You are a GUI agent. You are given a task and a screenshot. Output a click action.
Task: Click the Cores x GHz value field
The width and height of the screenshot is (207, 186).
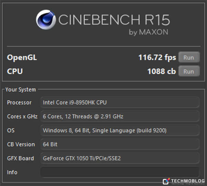120,116
